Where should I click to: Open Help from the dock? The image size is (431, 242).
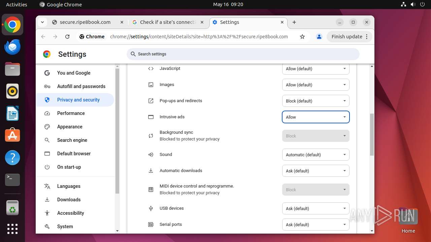click(x=12, y=158)
